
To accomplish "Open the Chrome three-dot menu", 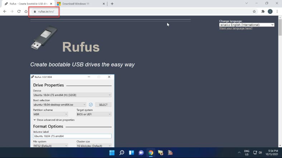I will point(277,11).
